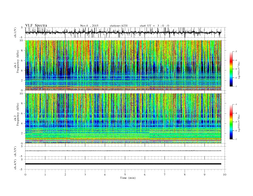253x196 pixels.
Task: Click time axis tick label "6"
Action: 145,175
